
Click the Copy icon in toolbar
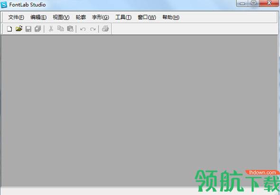pos(61,28)
